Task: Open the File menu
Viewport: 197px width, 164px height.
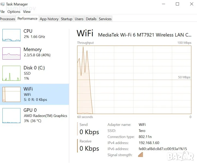Action: click(2, 12)
